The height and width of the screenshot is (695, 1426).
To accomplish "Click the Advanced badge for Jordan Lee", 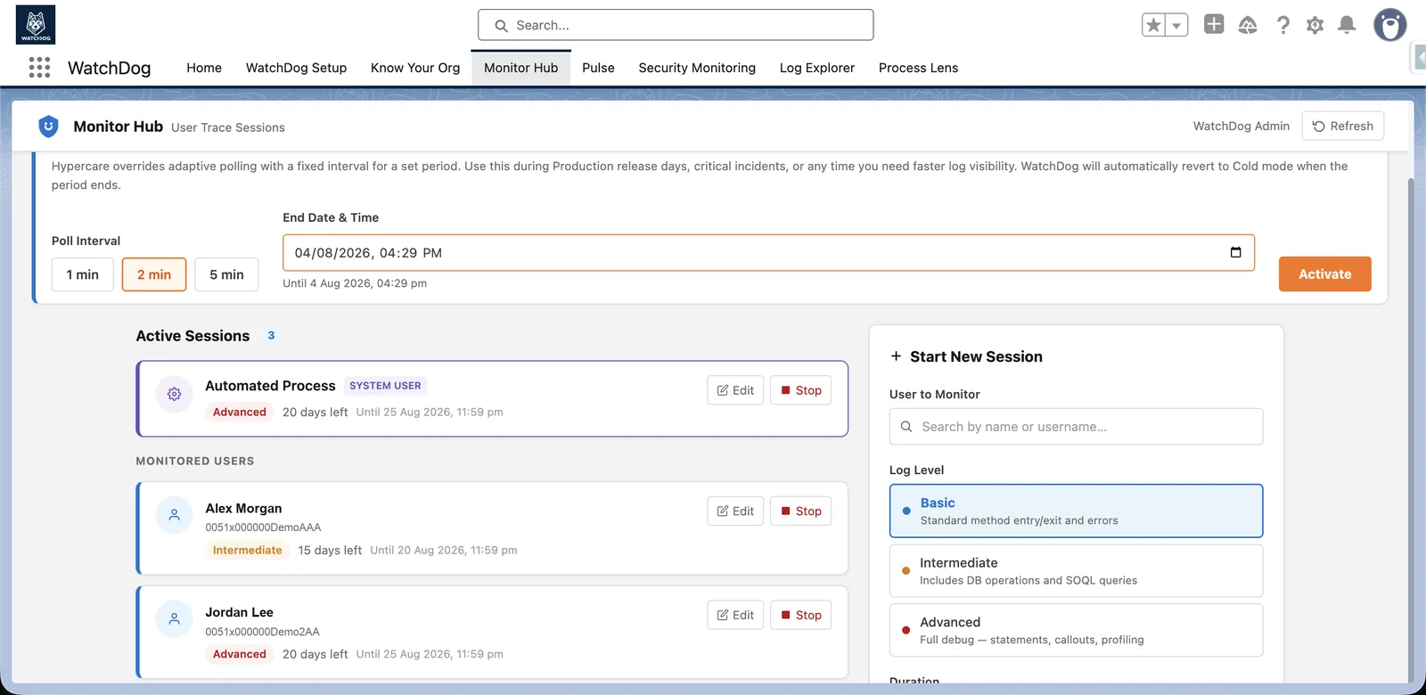I will click(x=239, y=654).
